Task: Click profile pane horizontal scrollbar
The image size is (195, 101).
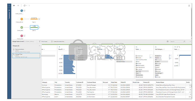Action: point(163,80)
